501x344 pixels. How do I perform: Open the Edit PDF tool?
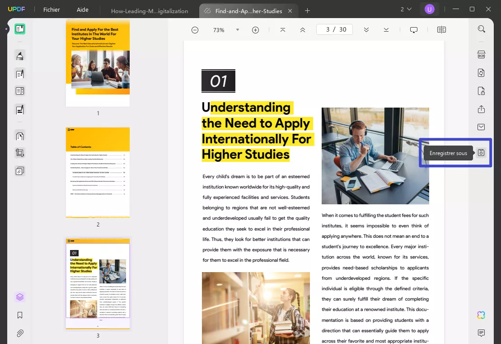pos(20,73)
